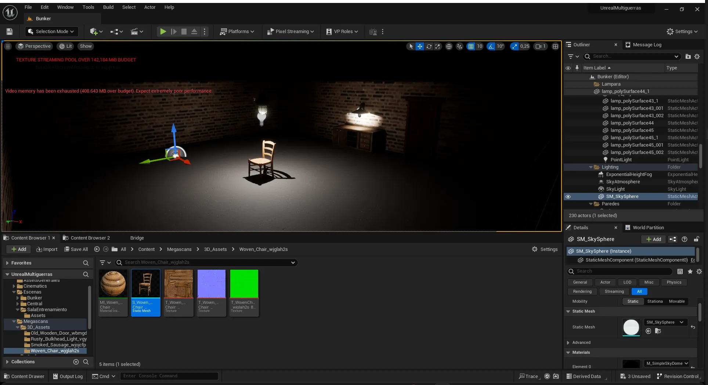This screenshot has height=385, width=708.
Task: Click the Eject toolbar icon
Action: [194, 32]
